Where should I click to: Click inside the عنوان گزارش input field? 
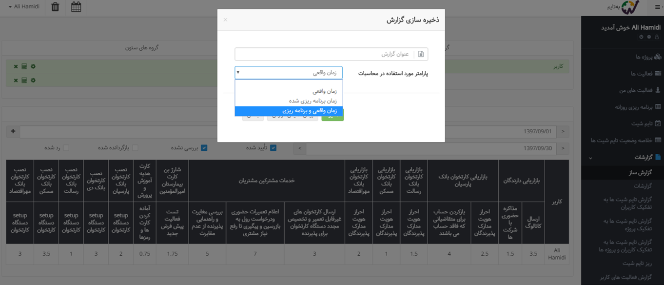coord(327,54)
